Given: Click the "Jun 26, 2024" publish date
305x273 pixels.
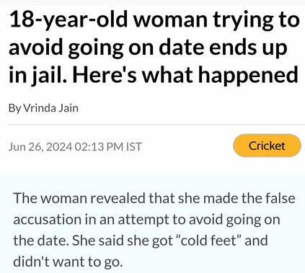Looking at the screenshot, I should pyautogui.click(x=40, y=146).
